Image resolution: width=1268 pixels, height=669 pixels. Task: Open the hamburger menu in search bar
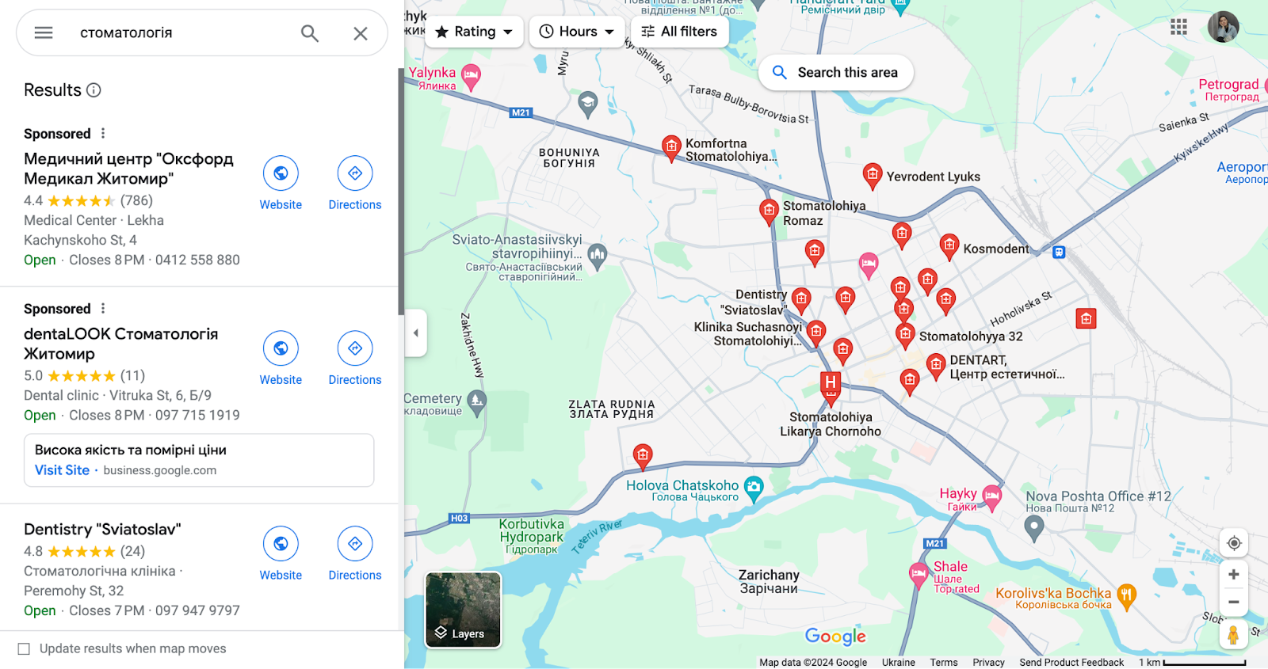(44, 32)
